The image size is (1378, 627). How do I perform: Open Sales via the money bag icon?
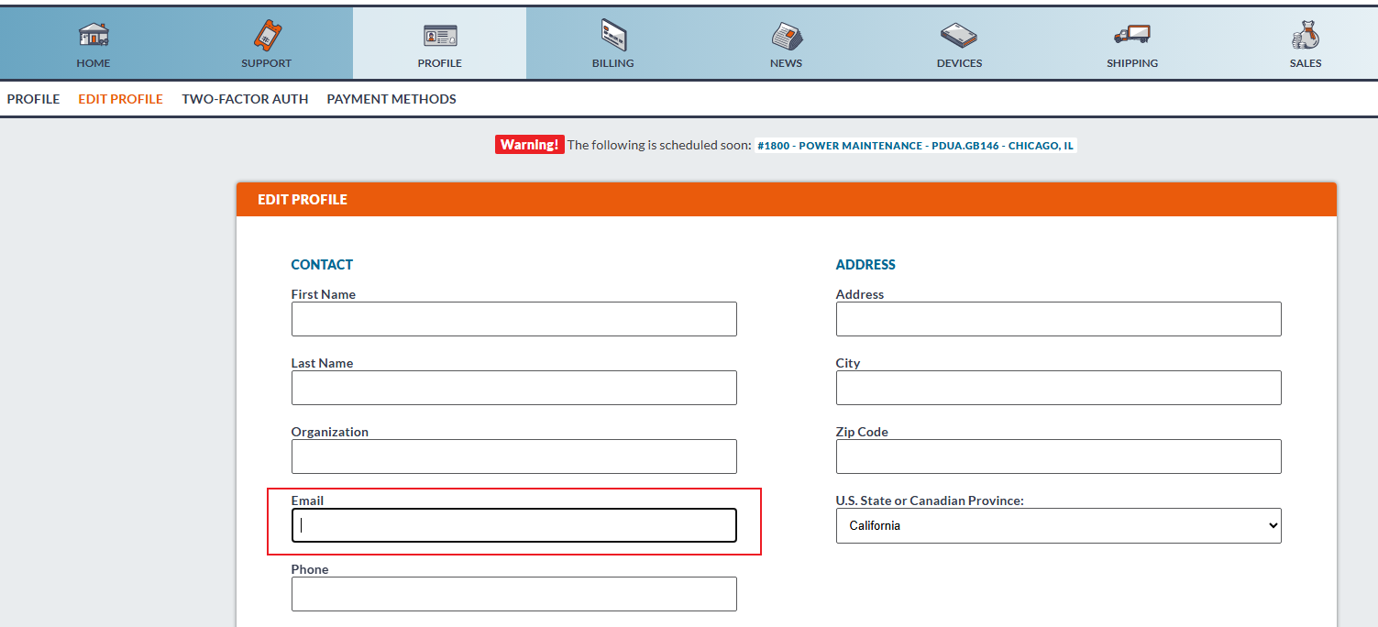point(1306,37)
